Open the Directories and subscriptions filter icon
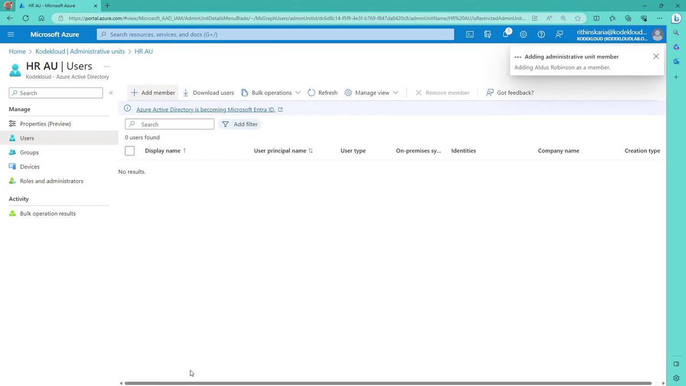The height and width of the screenshot is (386, 686). pos(488,34)
